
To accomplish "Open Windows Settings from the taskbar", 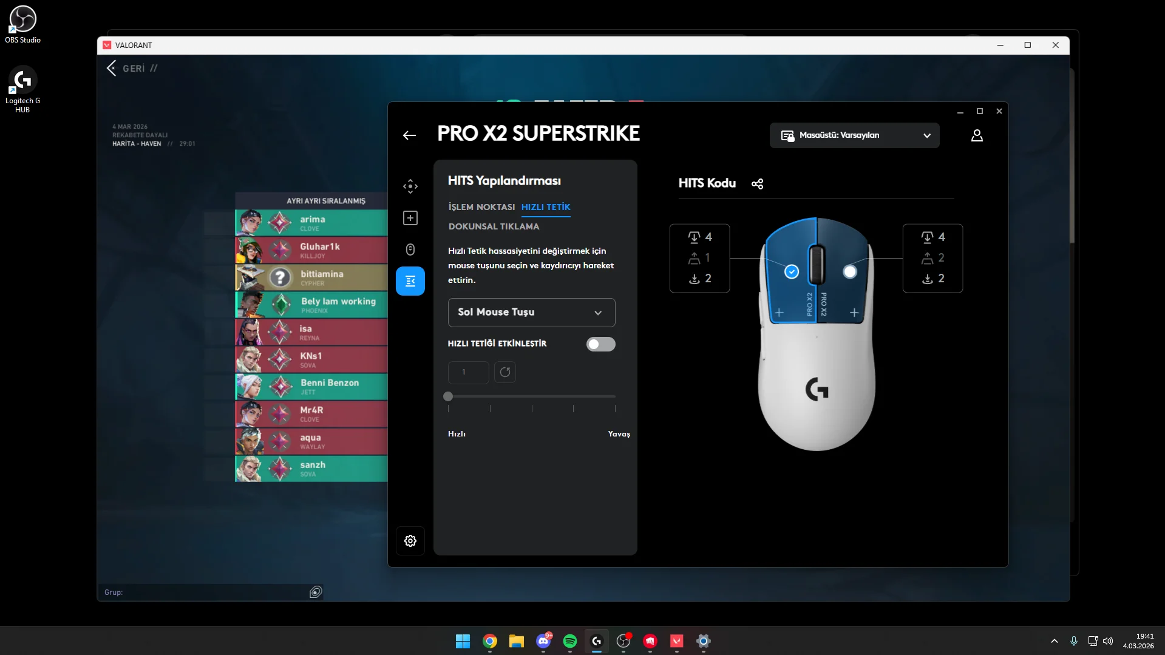I will click(704, 641).
